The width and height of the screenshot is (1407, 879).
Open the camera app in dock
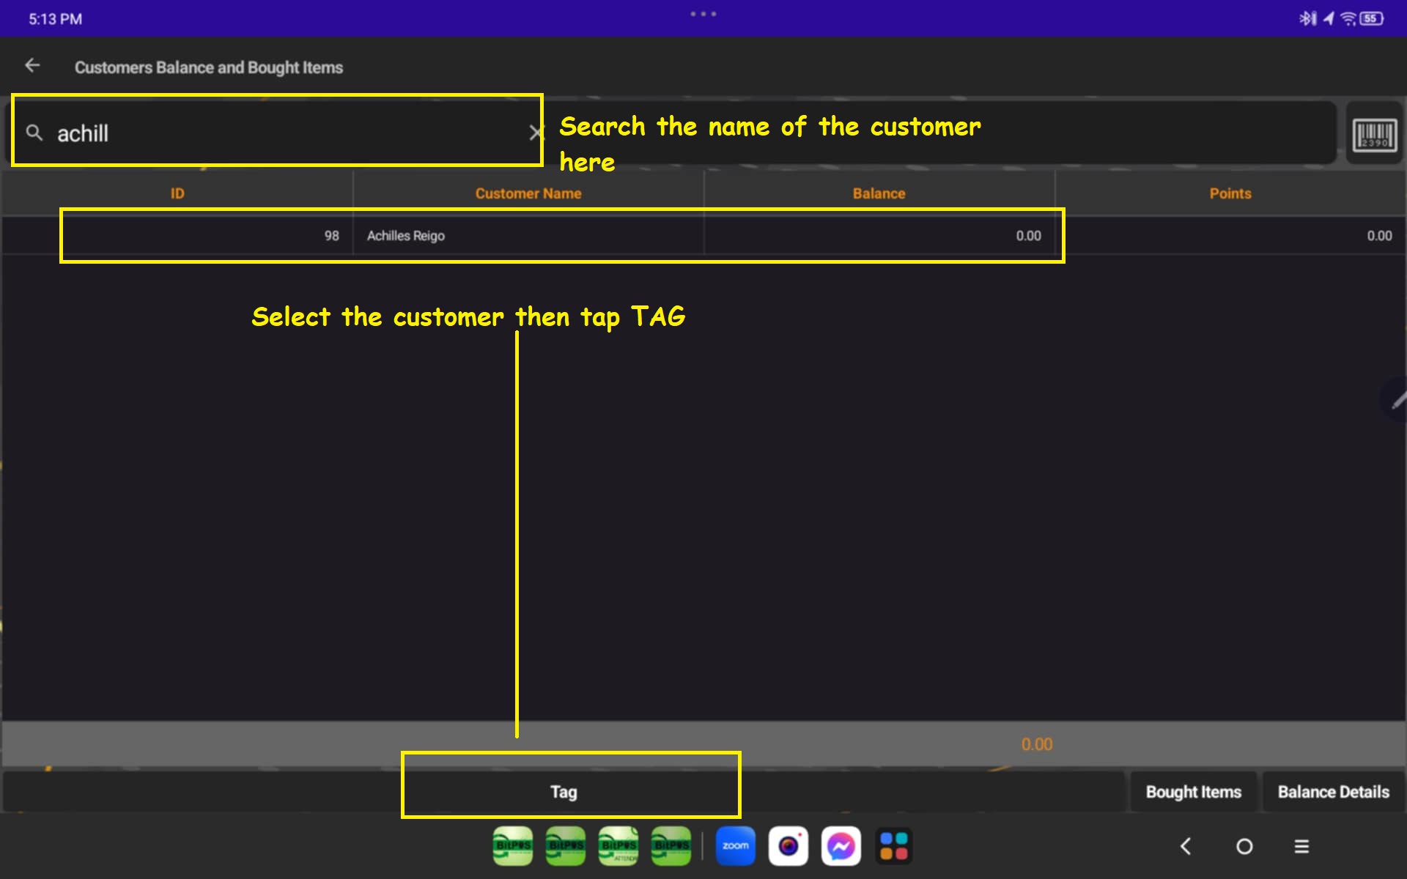pos(788,846)
